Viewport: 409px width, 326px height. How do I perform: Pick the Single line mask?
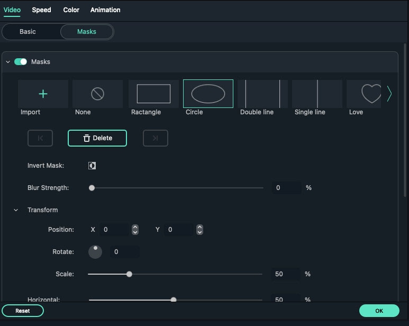[x=317, y=94]
